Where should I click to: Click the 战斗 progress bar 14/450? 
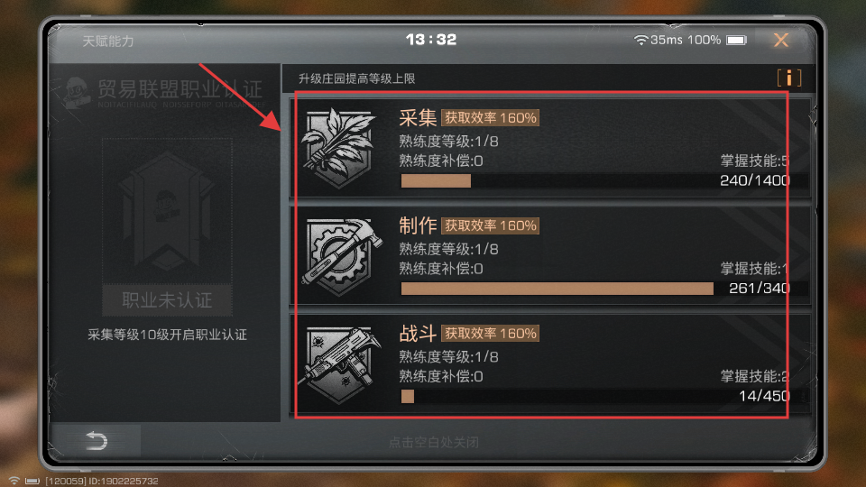[x=604, y=396]
